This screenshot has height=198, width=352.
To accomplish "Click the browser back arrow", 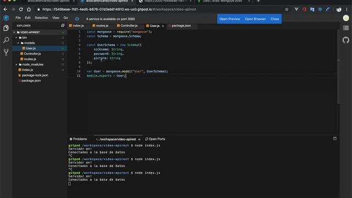I will click(x=5, y=9).
